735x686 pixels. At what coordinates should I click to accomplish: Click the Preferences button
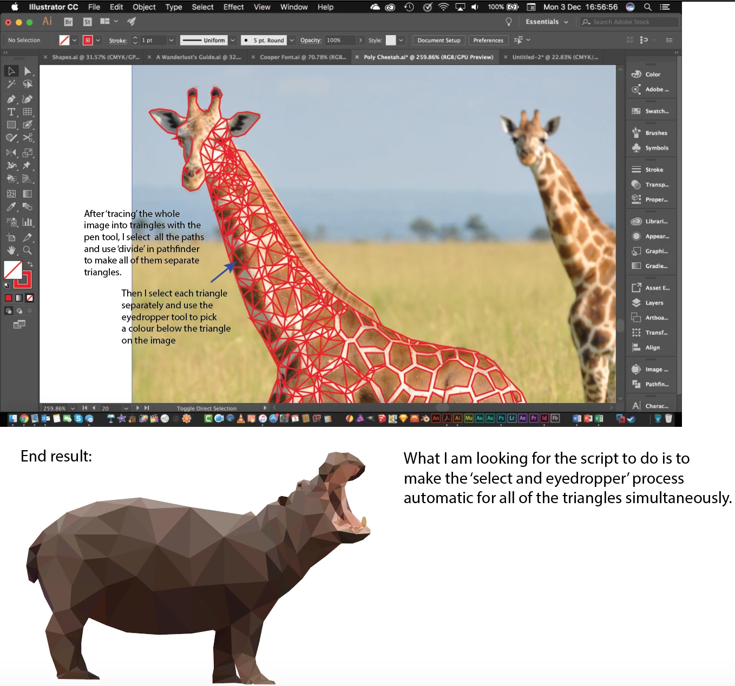[x=488, y=40]
